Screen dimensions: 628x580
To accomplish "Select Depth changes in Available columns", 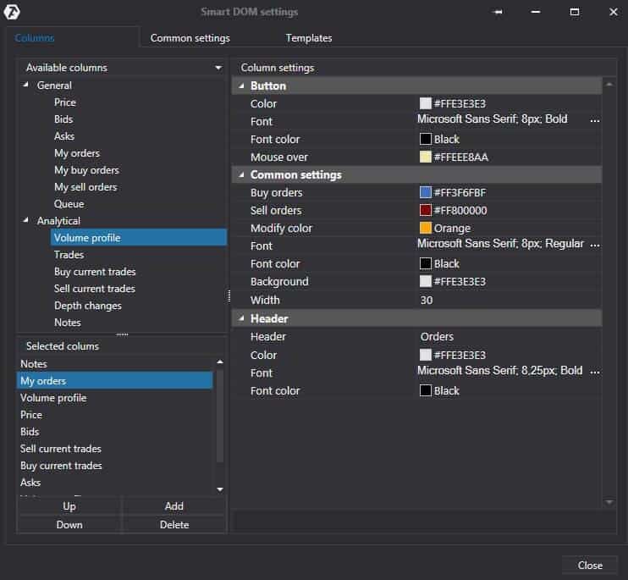I will [x=88, y=306].
